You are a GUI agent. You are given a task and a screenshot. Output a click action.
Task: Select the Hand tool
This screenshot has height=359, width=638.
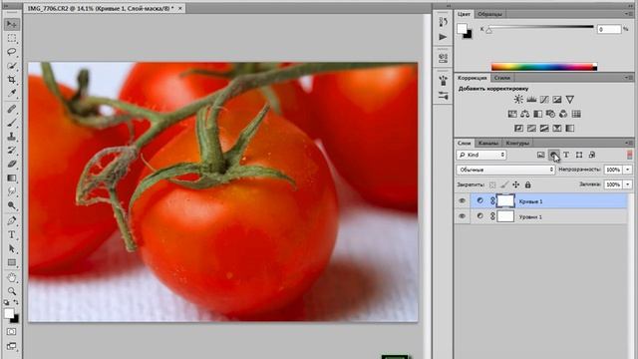coord(11,278)
